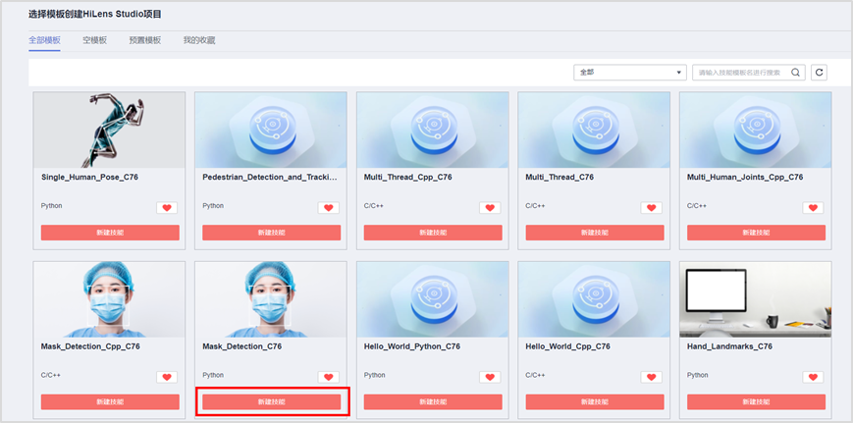Switch to the 空模板 tab

[x=94, y=40]
